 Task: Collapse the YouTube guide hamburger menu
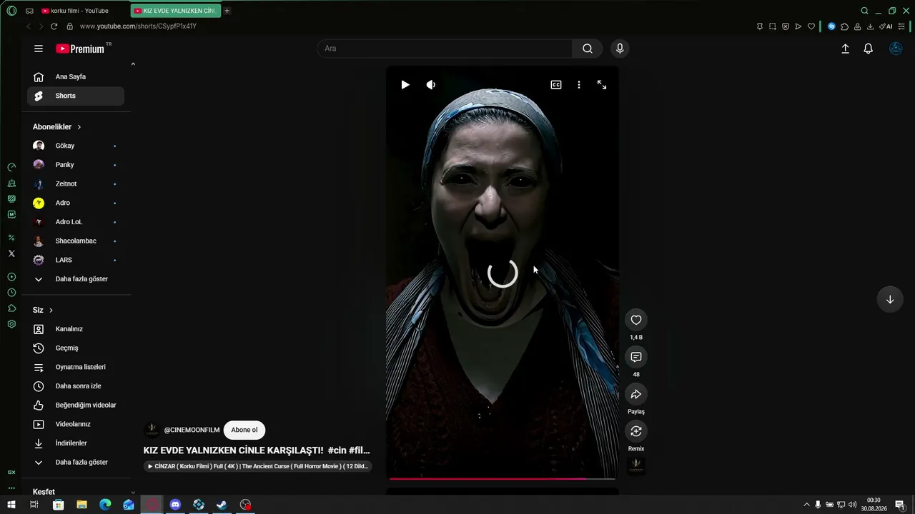pos(39,49)
